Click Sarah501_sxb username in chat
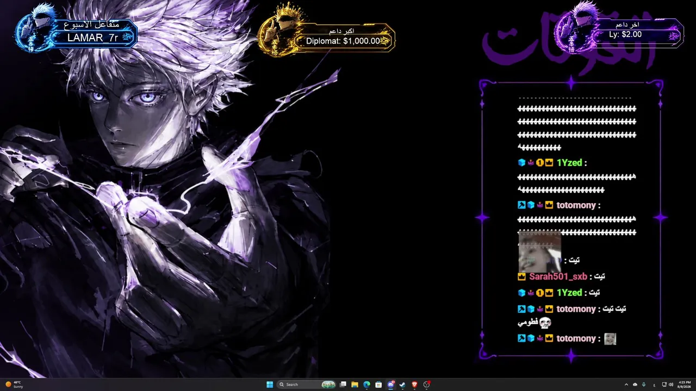The image size is (696, 391). pos(558,276)
